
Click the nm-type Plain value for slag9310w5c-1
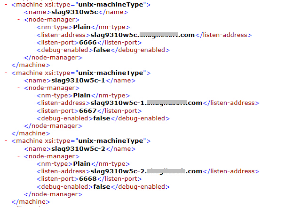(81, 96)
